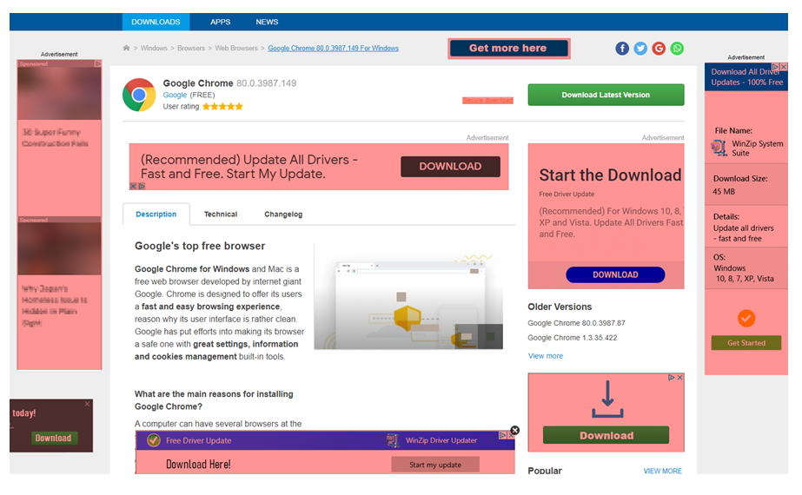Share the page on WhatsApp

coord(677,49)
